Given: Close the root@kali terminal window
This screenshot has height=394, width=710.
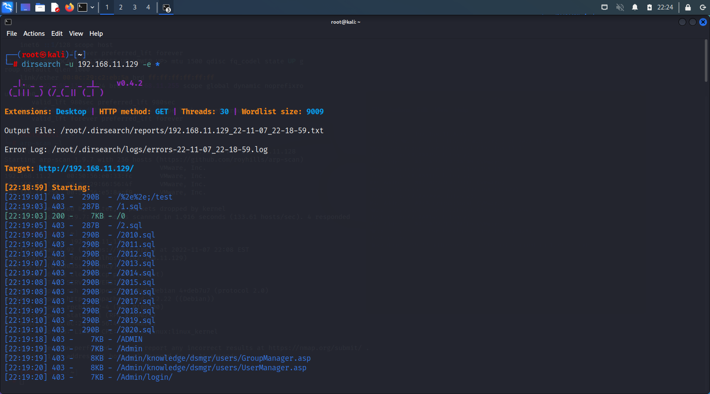Looking at the screenshot, I should tap(703, 22).
